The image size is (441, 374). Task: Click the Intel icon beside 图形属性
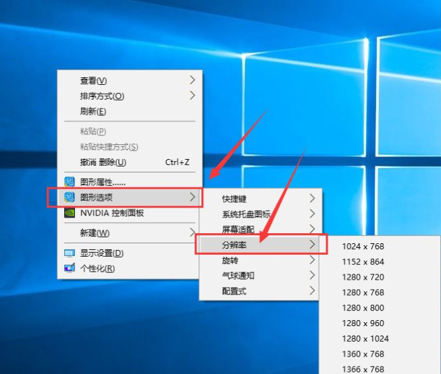pos(69,182)
